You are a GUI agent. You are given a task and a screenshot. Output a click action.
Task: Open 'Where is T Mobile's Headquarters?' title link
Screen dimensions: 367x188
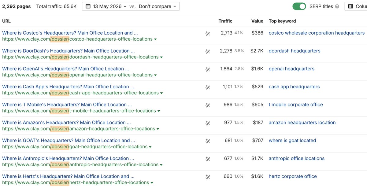tap(67, 105)
